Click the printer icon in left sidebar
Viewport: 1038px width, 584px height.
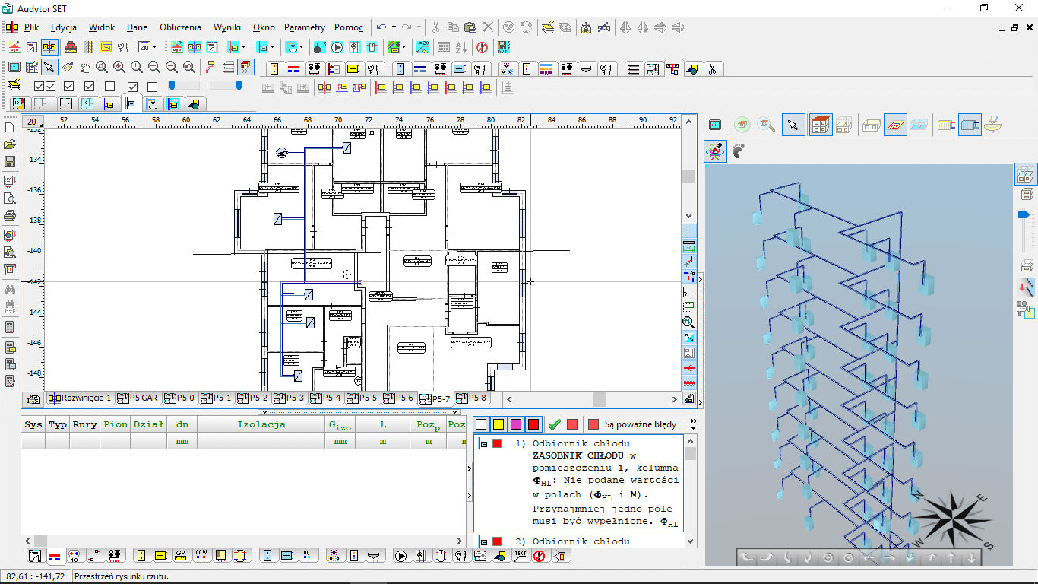(10, 216)
